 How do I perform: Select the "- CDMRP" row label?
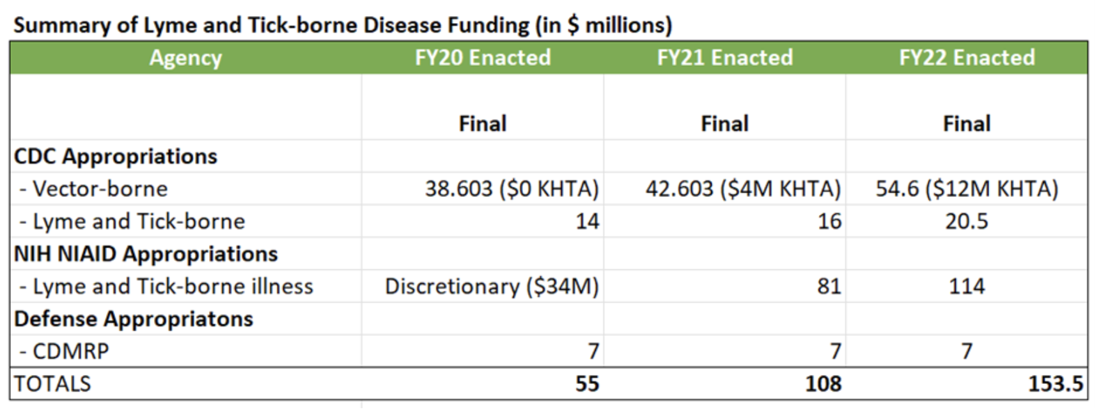coord(64,352)
